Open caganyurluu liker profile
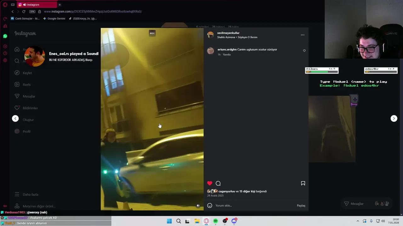Image resolution: width=403 pixels, height=226 pixels. point(227,191)
